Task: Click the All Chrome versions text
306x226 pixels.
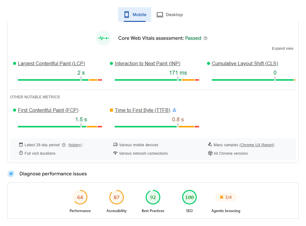Action: [231, 153]
